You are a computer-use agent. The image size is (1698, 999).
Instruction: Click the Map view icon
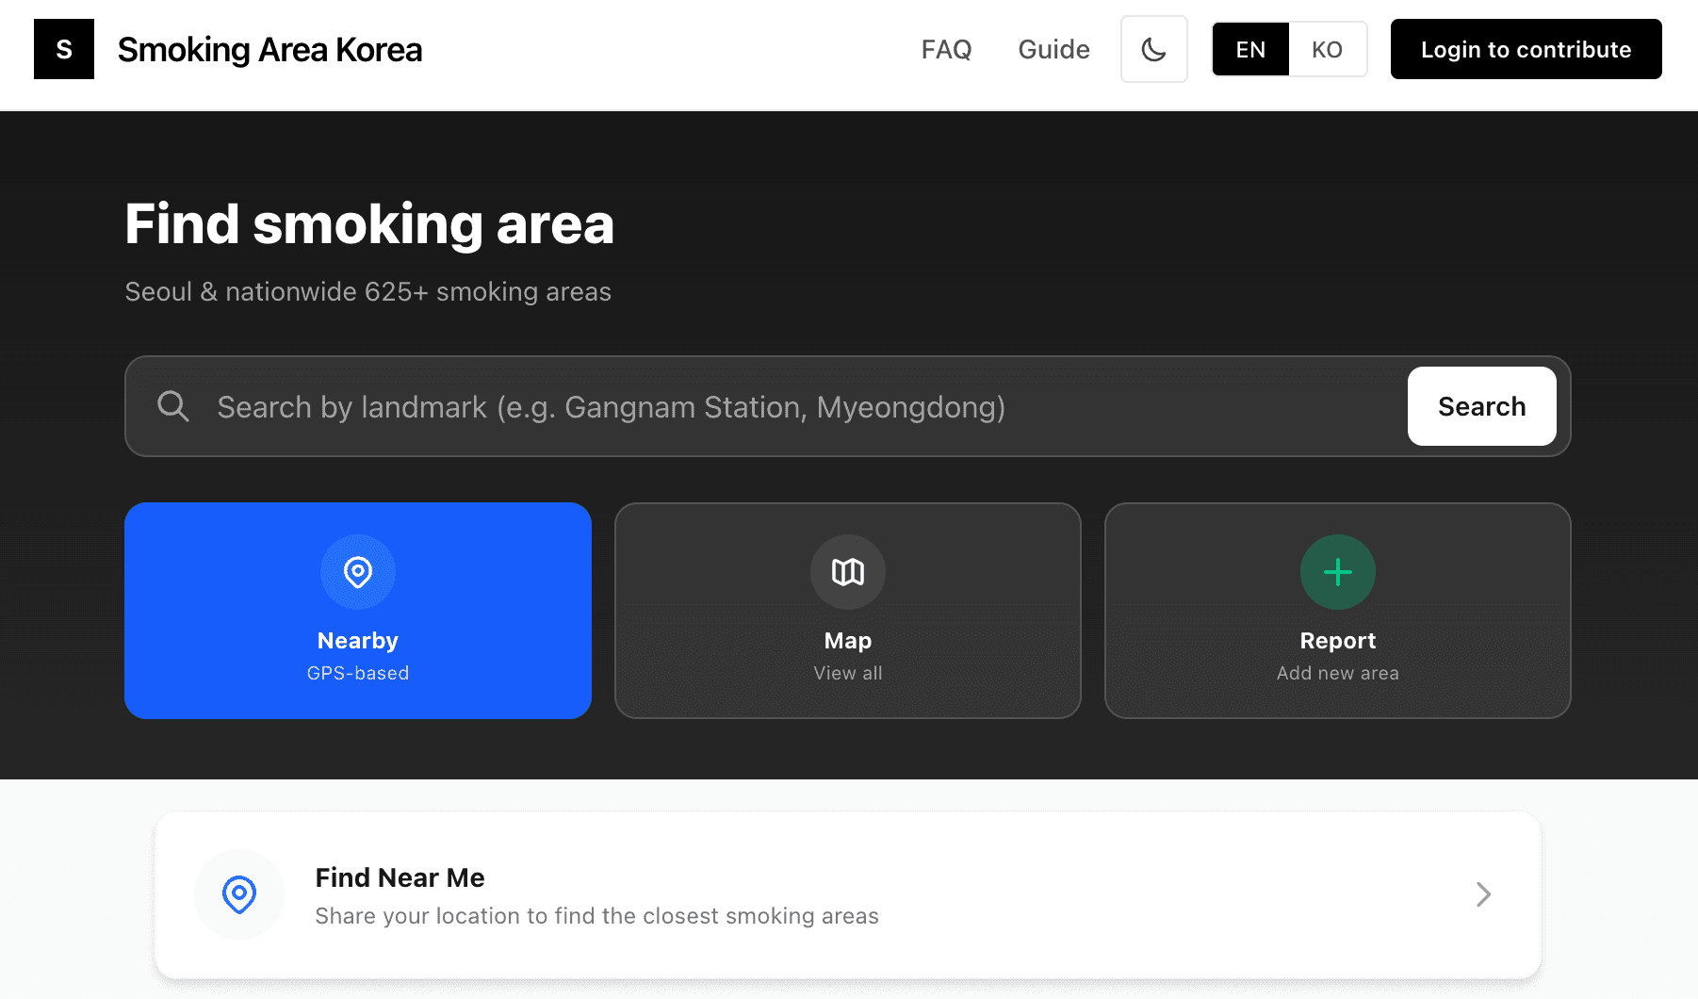[x=847, y=572]
